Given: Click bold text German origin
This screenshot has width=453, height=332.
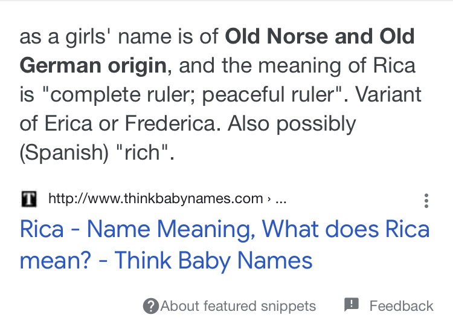Looking at the screenshot, I should click(93, 66).
